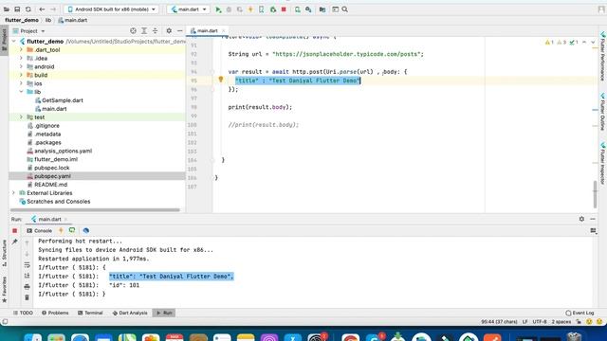The height and width of the screenshot is (341, 607).
Task: Open the Terminal tool window tab
Action: [90, 313]
